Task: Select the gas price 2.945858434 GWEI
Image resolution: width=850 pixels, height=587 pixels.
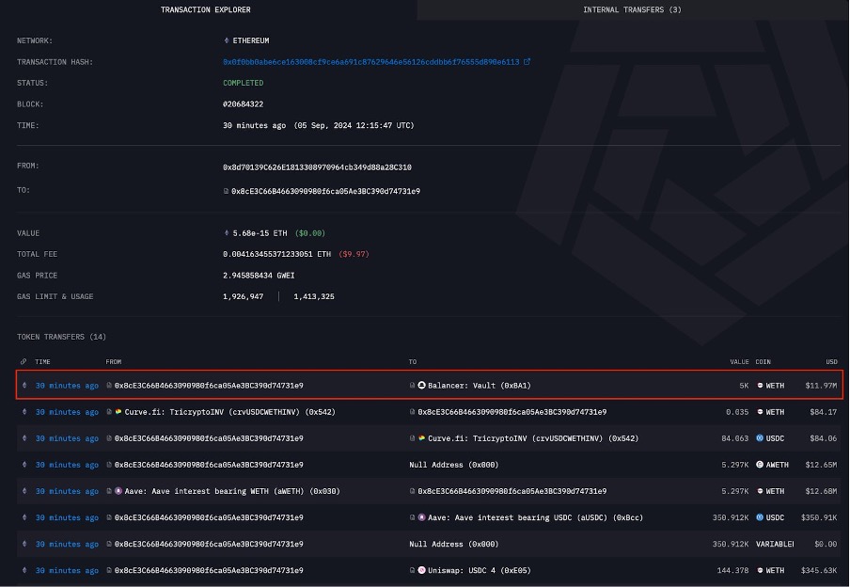Action: click(259, 276)
